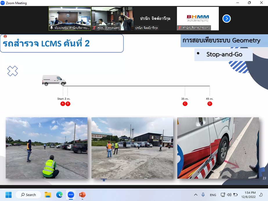Launch Microsoft Edge from the taskbar
This screenshot has height=201, width=268.
click(x=59, y=195)
